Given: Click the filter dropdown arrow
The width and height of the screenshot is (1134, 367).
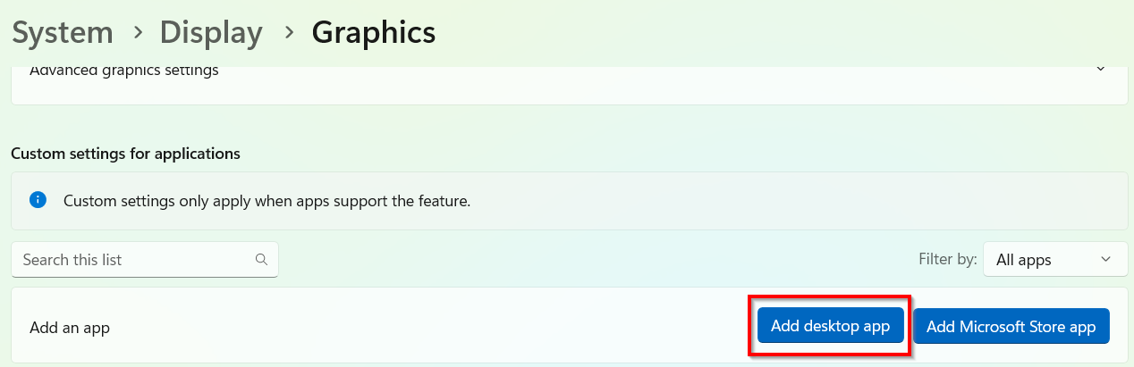Looking at the screenshot, I should (x=1106, y=260).
